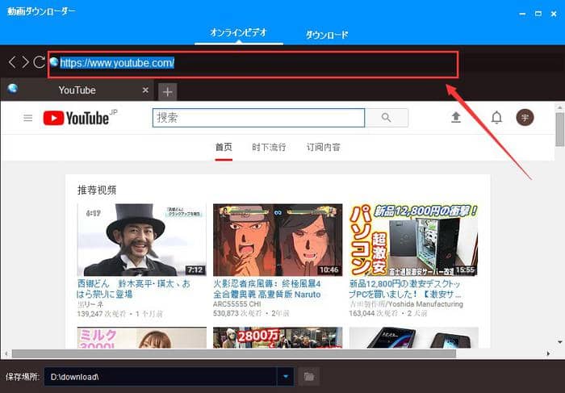
Task: Click the YouTube search magnifier button
Action: click(x=387, y=118)
